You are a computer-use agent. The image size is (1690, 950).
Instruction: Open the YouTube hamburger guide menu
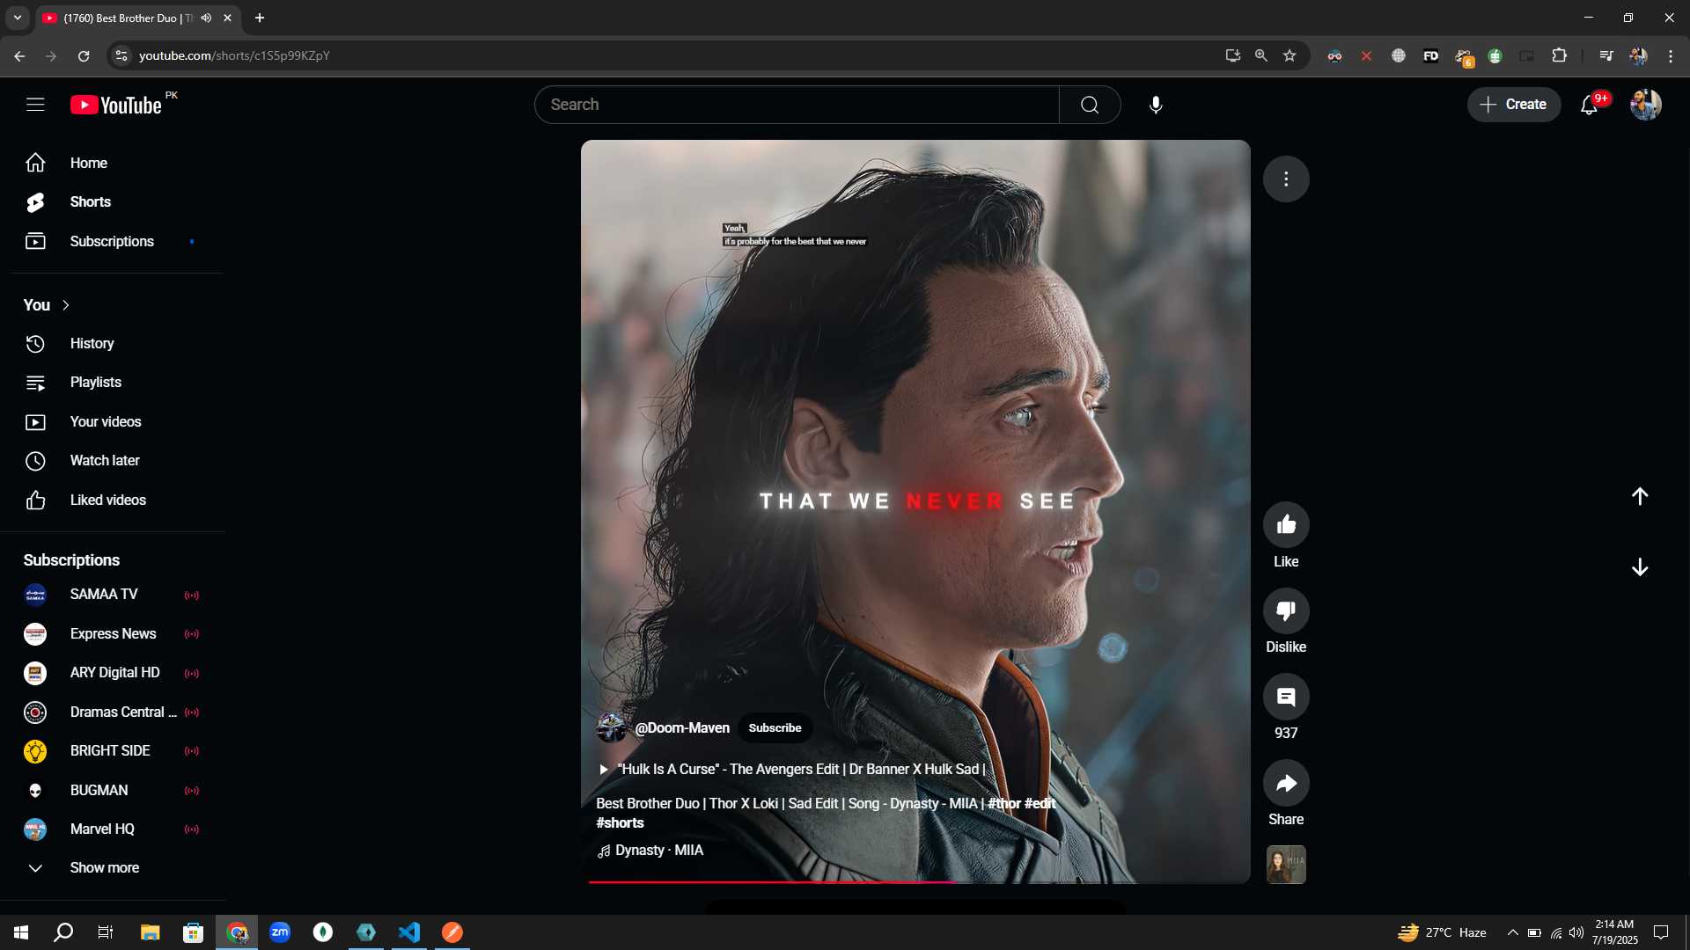coord(35,105)
